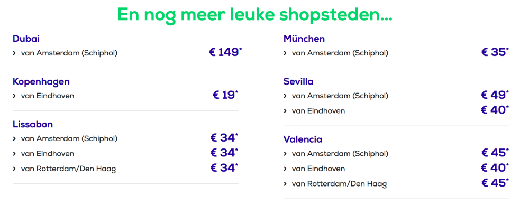Click the chevron beside München van Amsterdam

[x=286, y=53]
